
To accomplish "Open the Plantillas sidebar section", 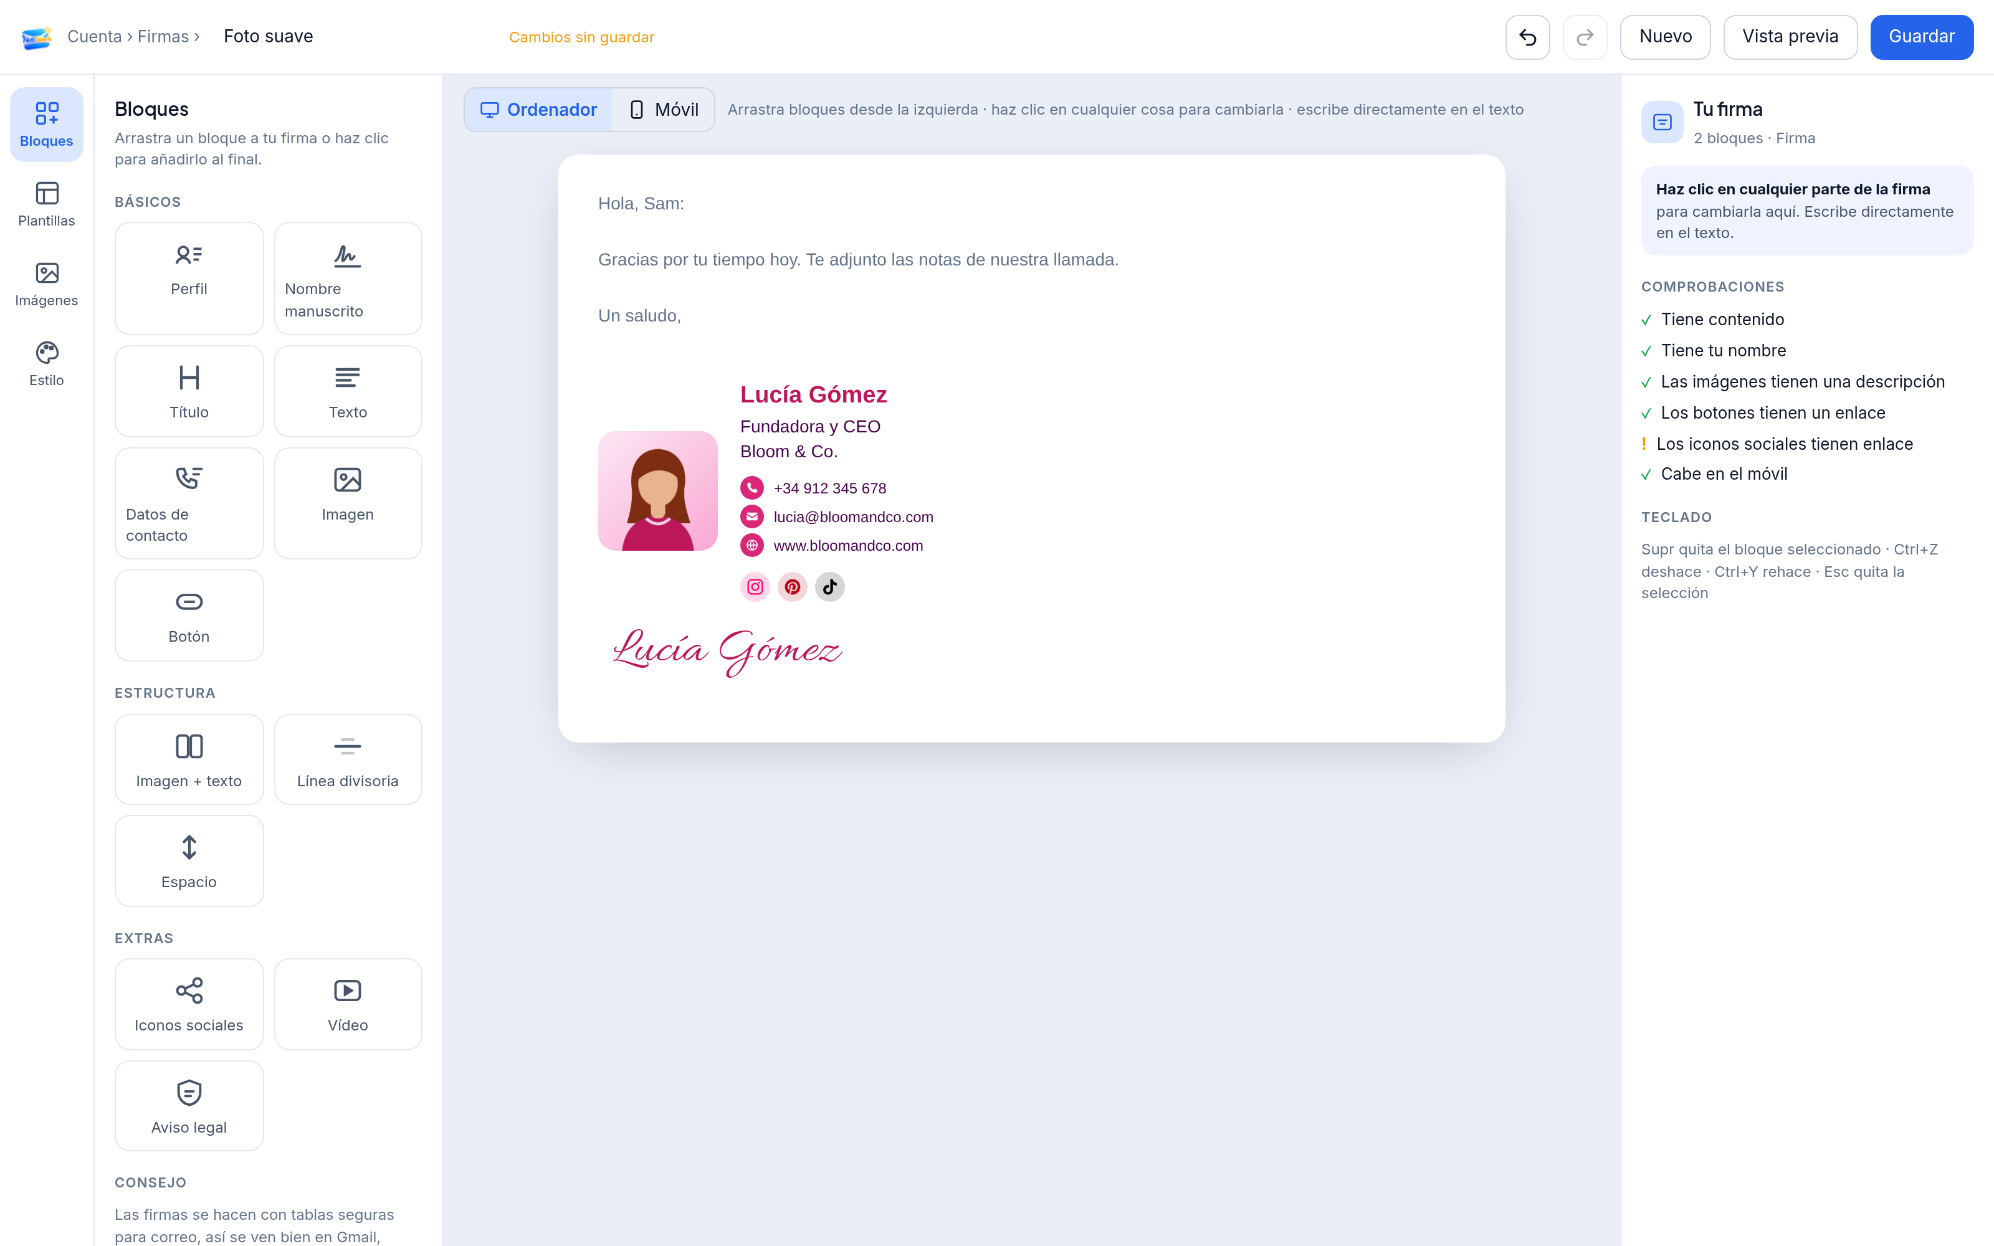I will tap(47, 204).
